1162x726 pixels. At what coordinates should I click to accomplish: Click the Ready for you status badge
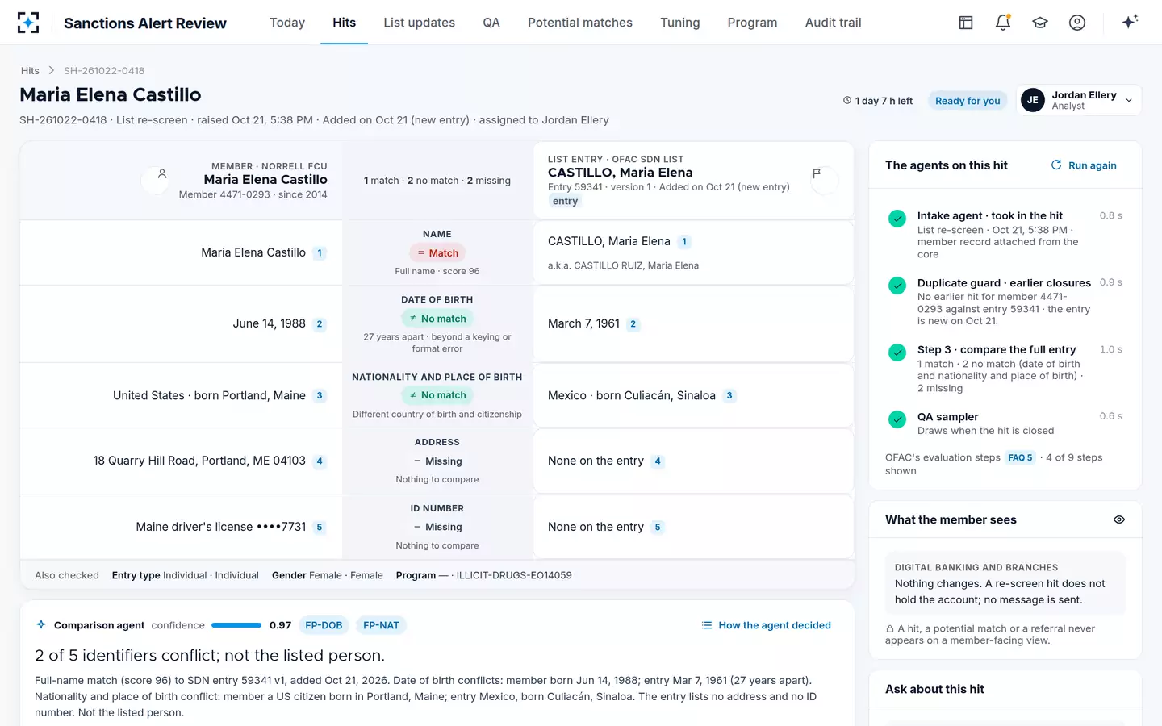(968, 101)
